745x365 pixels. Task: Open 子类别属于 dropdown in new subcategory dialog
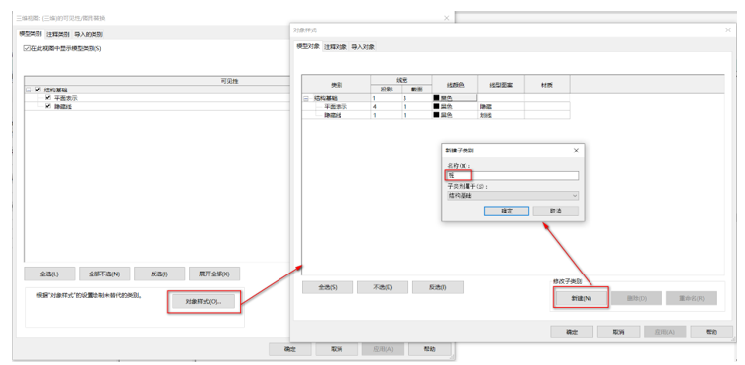click(x=513, y=196)
